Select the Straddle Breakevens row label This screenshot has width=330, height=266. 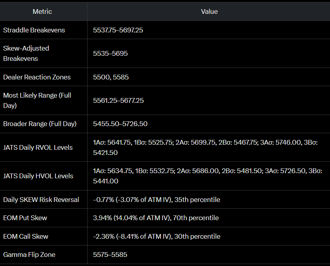34,30
